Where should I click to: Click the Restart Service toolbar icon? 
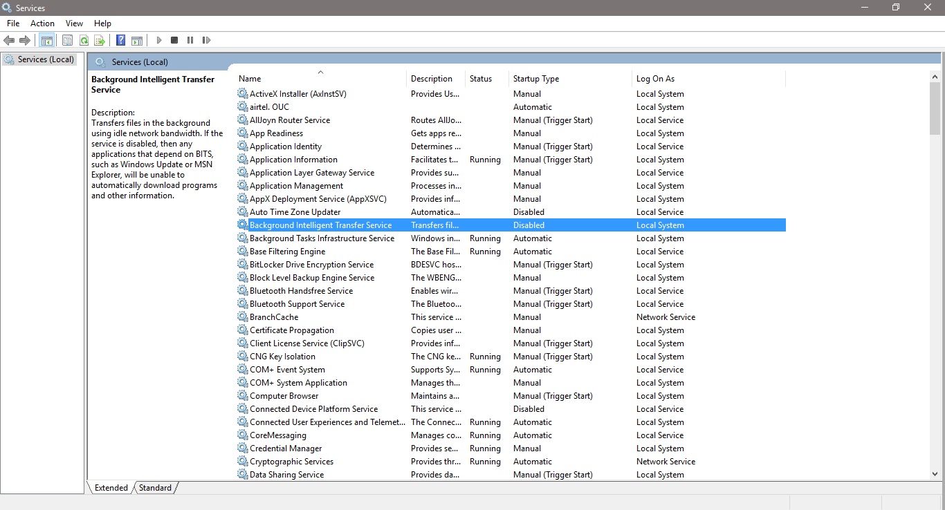point(206,40)
